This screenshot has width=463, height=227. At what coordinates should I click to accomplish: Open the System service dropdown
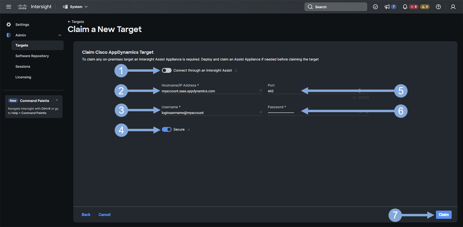tap(75, 7)
